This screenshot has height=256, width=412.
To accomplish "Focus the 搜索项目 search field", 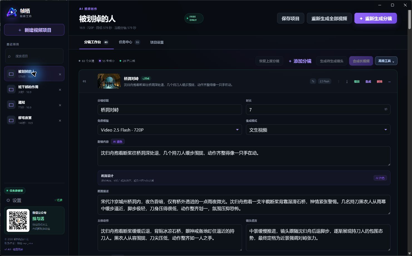I will pyautogui.click(x=34, y=56).
